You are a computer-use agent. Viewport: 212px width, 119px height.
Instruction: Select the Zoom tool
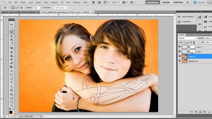pos(12,106)
